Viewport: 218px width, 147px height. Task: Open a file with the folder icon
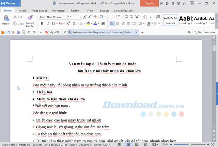[3, 32]
